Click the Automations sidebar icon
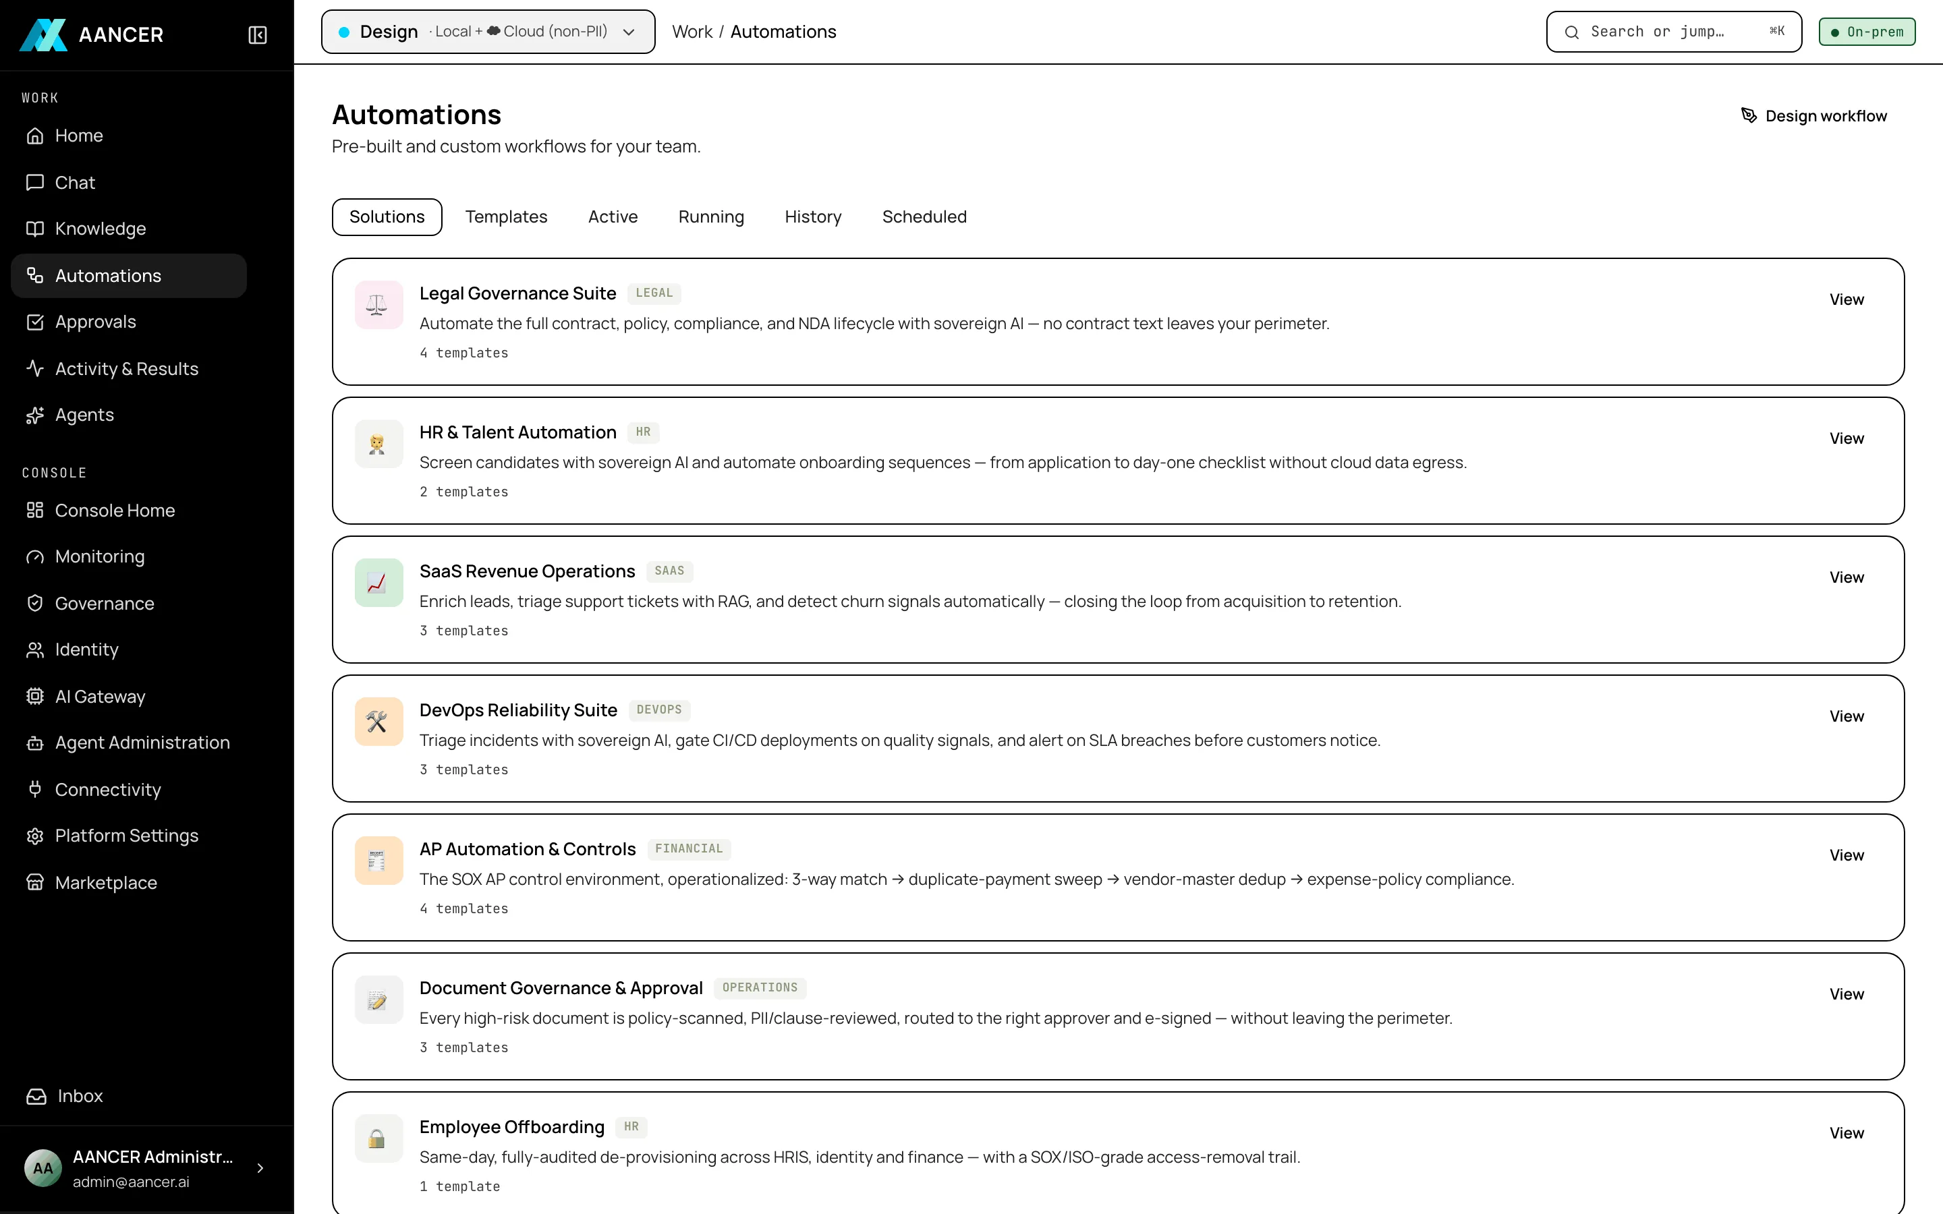1943x1214 pixels. click(34, 275)
